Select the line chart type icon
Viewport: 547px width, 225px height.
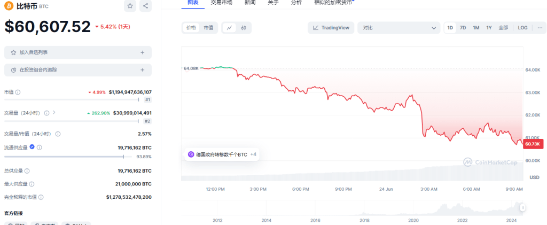(x=229, y=28)
